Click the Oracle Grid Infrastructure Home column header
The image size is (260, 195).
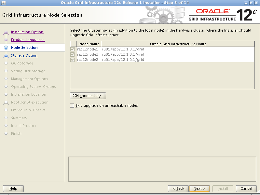point(178,44)
